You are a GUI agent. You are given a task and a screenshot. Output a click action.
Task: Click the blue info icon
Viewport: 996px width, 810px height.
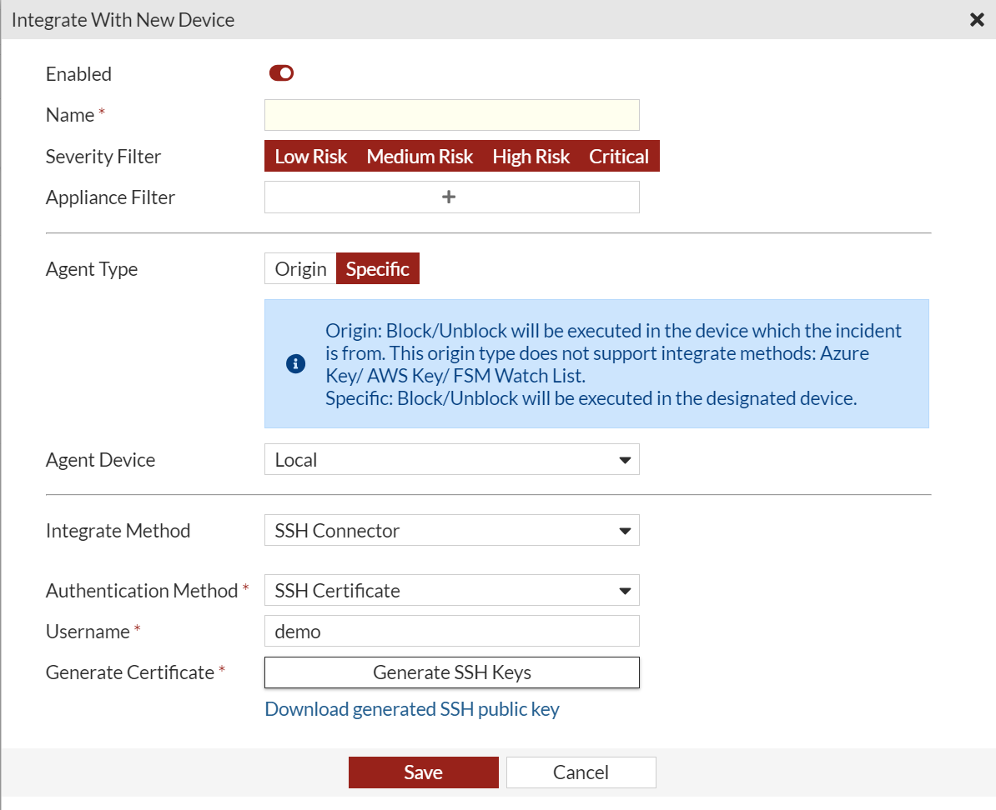tap(295, 364)
